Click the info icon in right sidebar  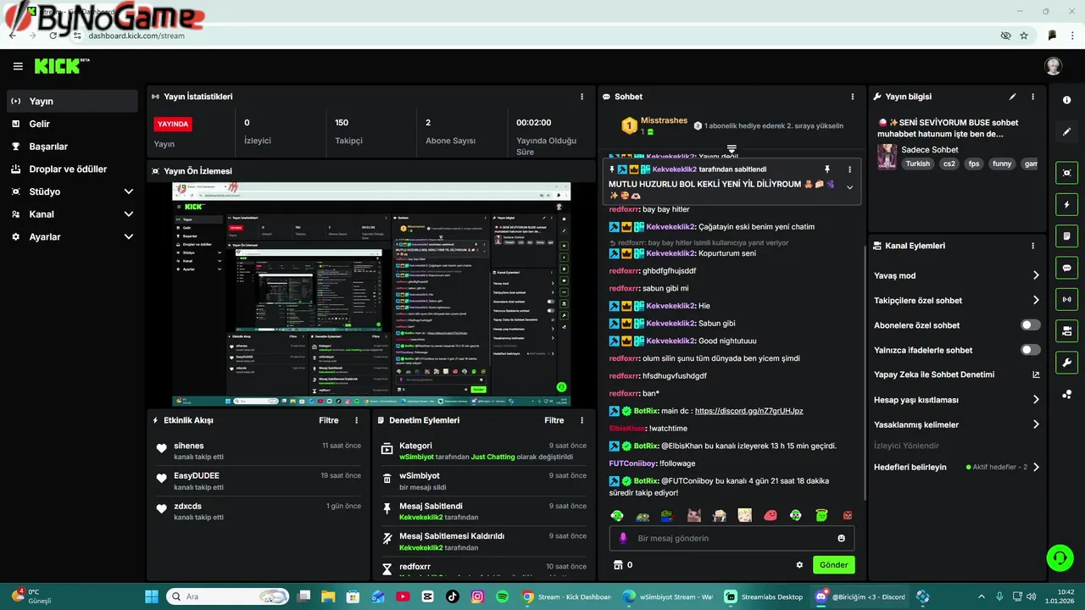click(1067, 100)
